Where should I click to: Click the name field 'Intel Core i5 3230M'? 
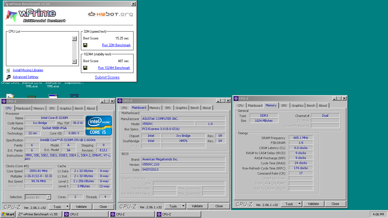click(54, 118)
